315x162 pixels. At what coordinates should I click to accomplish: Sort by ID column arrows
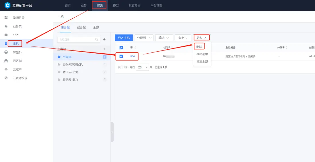pos(135,48)
